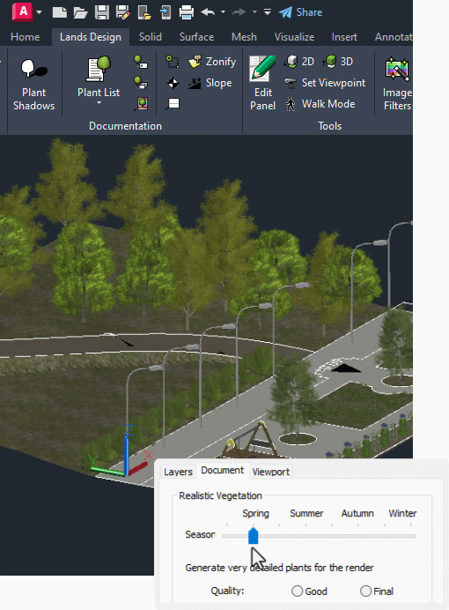This screenshot has width=449, height=610.
Task: Go to the Insert ribbon tab
Action: coord(344,37)
